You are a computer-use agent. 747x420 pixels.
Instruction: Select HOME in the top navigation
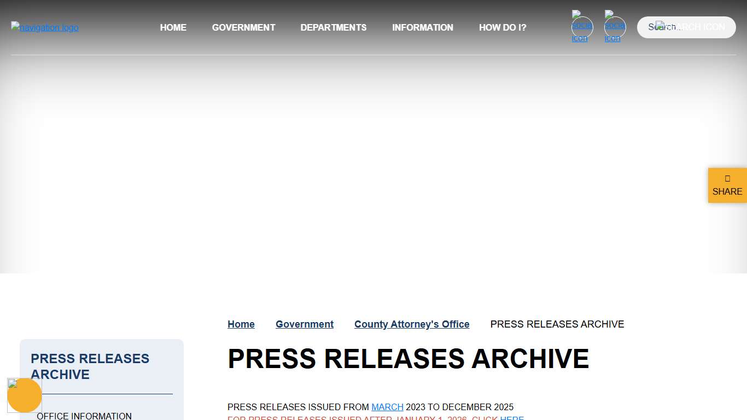173,27
